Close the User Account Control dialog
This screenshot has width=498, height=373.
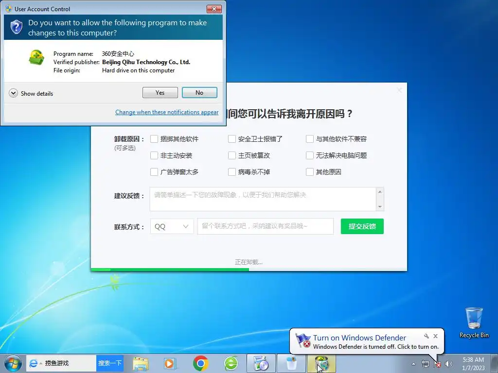pyautogui.click(x=214, y=9)
